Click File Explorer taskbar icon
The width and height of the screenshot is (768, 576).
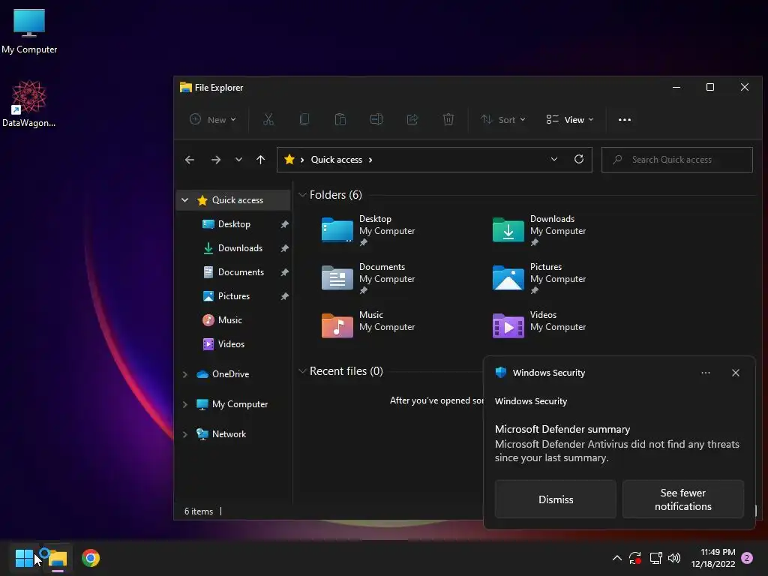point(57,558)
